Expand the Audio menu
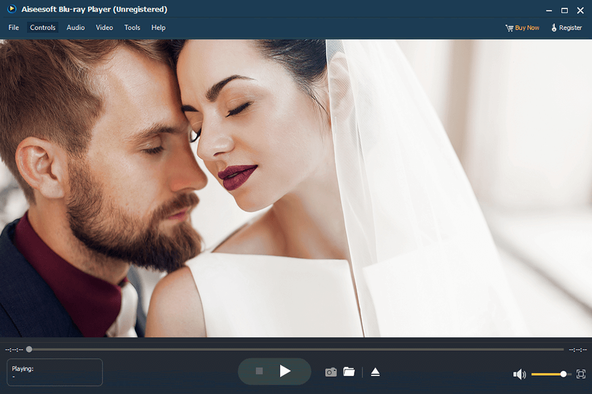 tap(76, 28)
